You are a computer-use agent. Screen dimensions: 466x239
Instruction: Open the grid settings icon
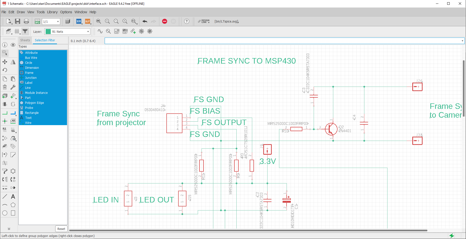(x=17, y=31)
